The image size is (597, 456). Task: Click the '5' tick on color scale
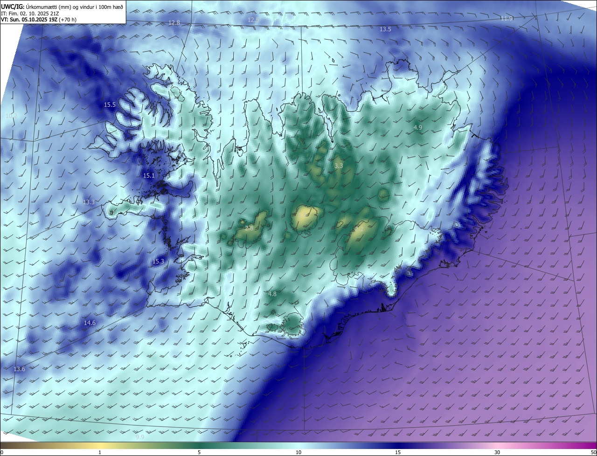199,453
